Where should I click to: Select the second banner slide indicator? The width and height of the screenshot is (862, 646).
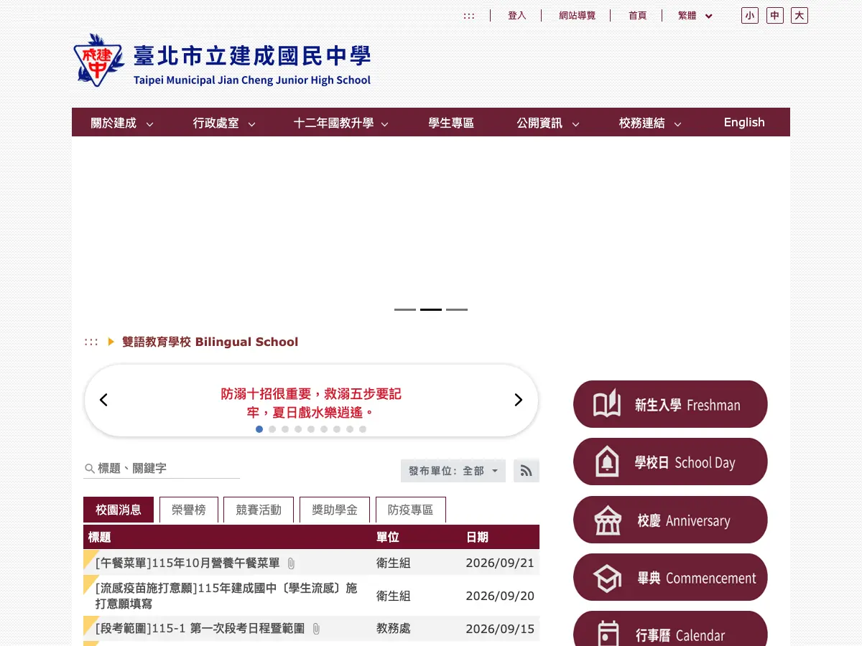(431, 309)
